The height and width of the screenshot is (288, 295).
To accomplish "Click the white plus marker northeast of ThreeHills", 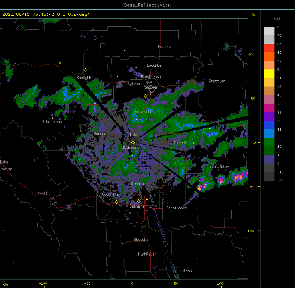I will click(209, 128).
